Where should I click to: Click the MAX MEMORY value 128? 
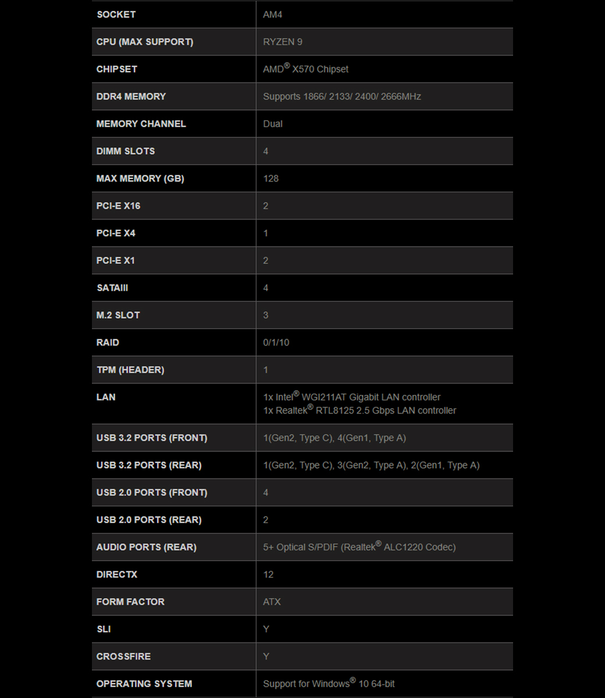pos(271,179)
